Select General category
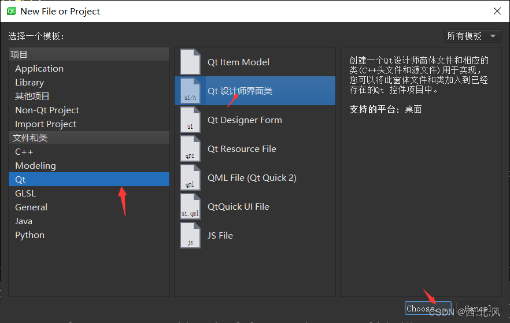510x323 pixels. [x=89, y=207]
